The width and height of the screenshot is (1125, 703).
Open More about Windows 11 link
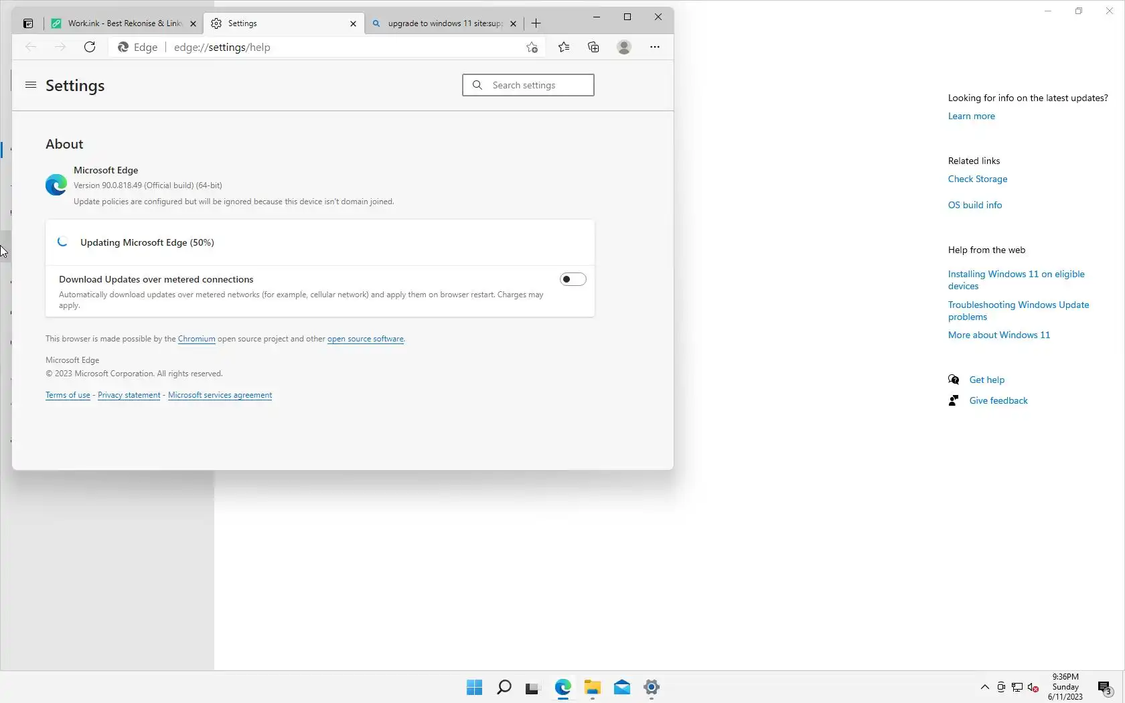tap(998, 335)
